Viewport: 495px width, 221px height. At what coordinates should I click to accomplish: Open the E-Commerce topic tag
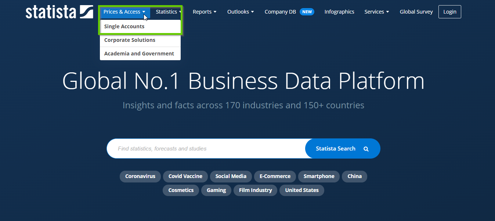275,176
